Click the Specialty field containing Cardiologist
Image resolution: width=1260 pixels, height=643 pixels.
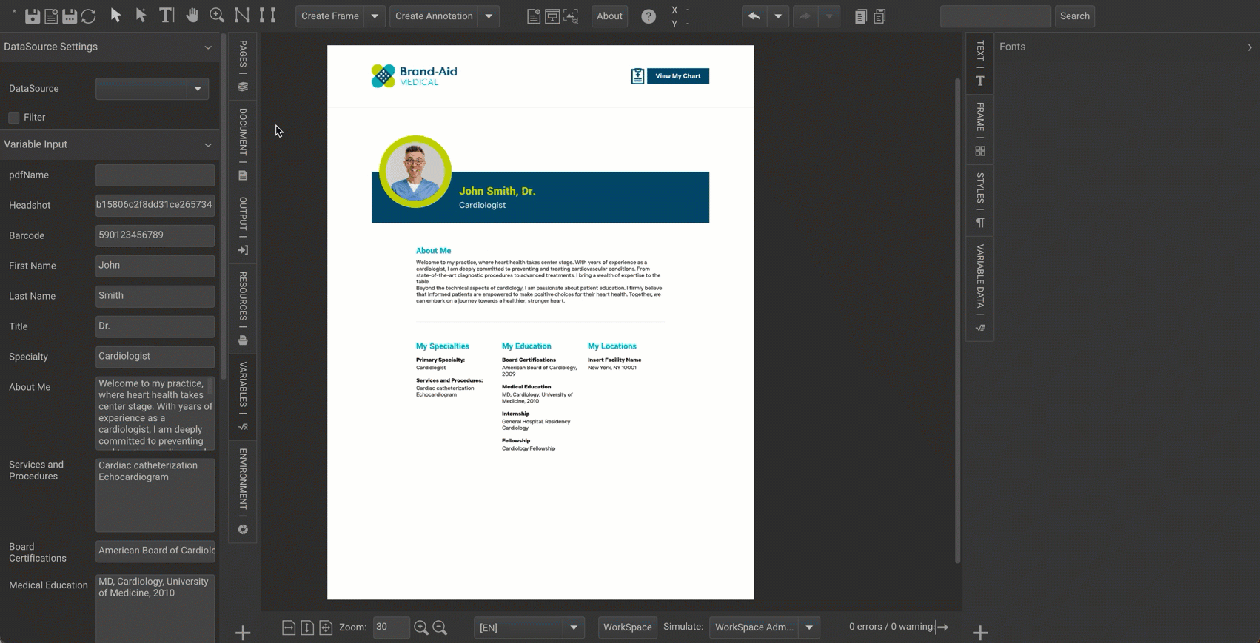(155, 357)
